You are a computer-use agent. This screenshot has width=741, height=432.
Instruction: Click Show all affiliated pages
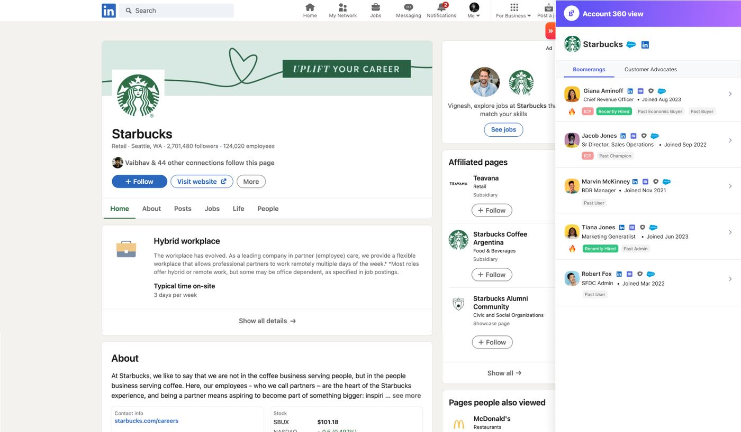point(504,373)
